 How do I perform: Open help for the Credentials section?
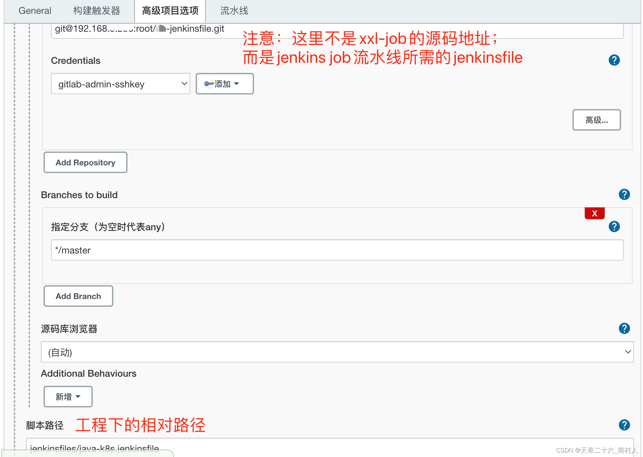click(x=614, y=60)
